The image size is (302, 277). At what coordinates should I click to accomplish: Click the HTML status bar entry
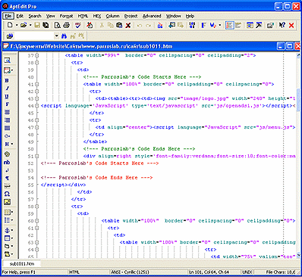pyautogui.click(x=74, y=272)
